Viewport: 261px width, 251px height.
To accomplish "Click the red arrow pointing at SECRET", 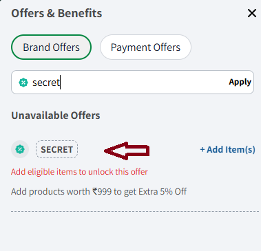I will [127, 151].
